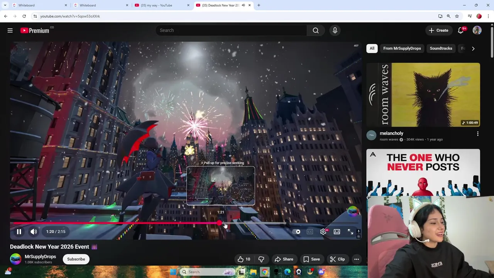The width and height of the screenshot is (494, 278).
Task: Open options for the melancholy video
Action: pos(478,134)
